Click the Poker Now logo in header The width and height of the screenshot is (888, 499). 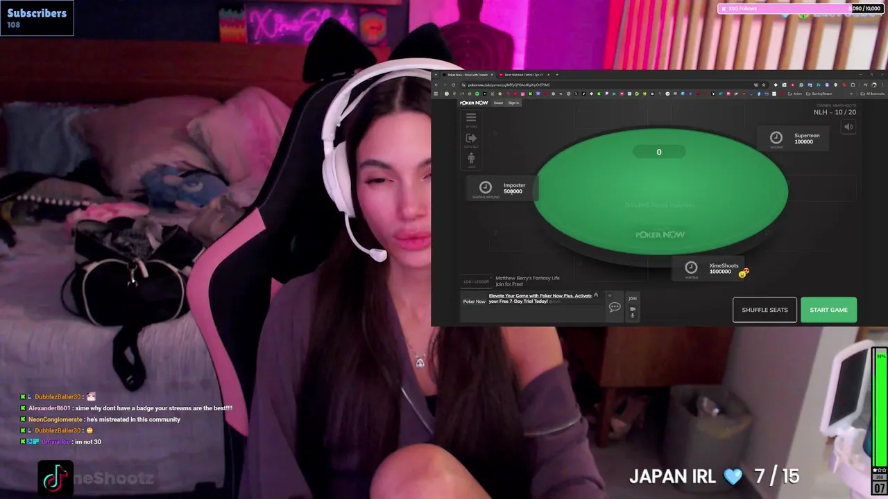[x=474, y=103]
